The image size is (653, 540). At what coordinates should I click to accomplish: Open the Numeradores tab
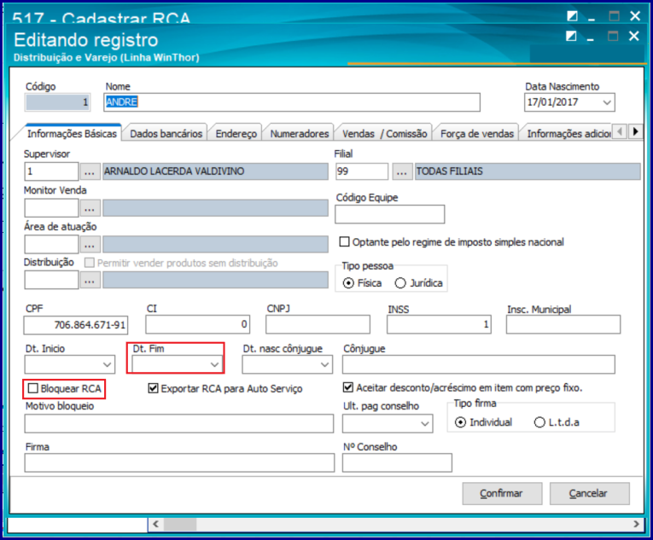point(300,133)
